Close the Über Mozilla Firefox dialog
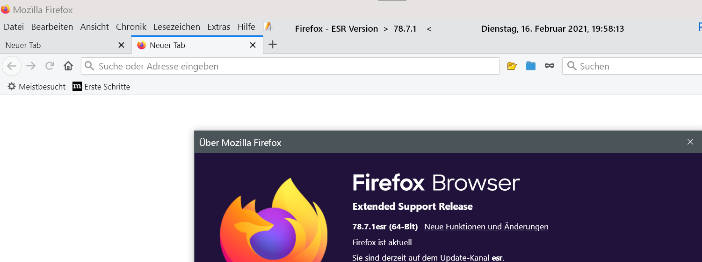The height and width of the screenshot is (262, 702). tap(690, 142)
